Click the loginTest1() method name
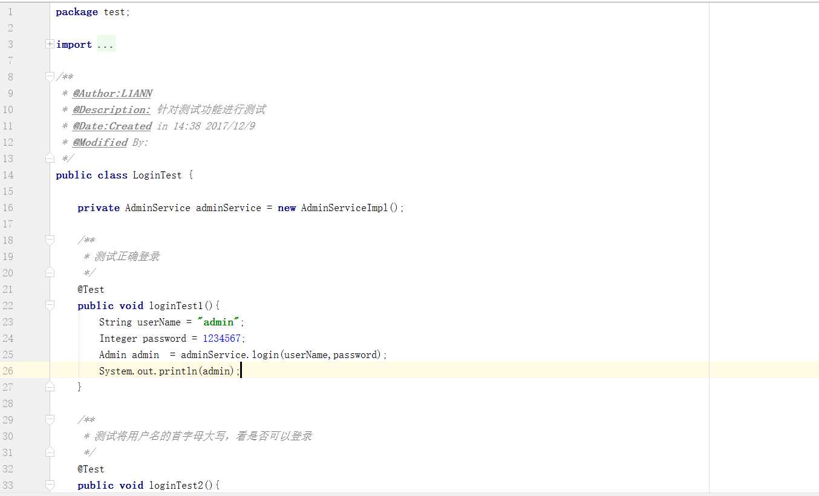 [x=181, y=305]
